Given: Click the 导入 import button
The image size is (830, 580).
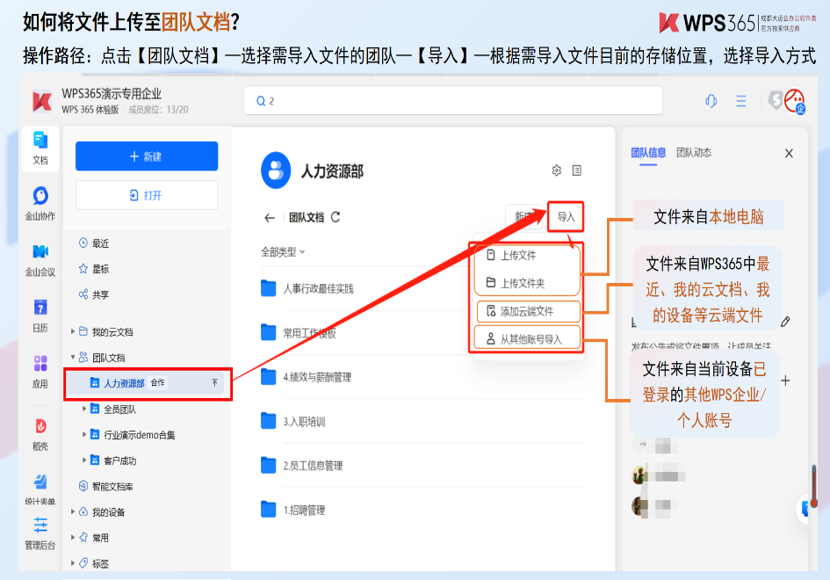Looking at the screenshot, I should [x=566, y=217].
